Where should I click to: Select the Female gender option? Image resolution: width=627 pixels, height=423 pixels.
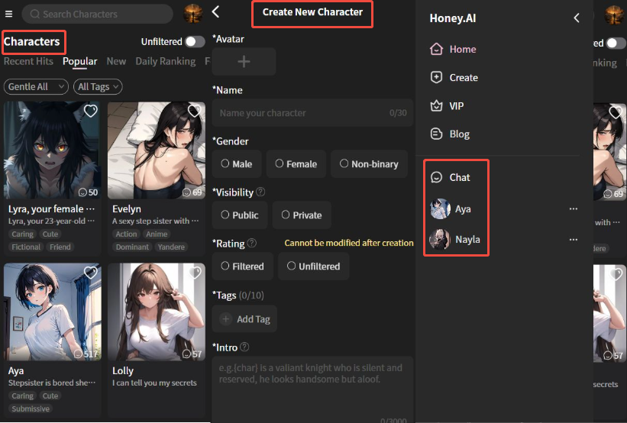pyautogui.click(x=296, y=163)
